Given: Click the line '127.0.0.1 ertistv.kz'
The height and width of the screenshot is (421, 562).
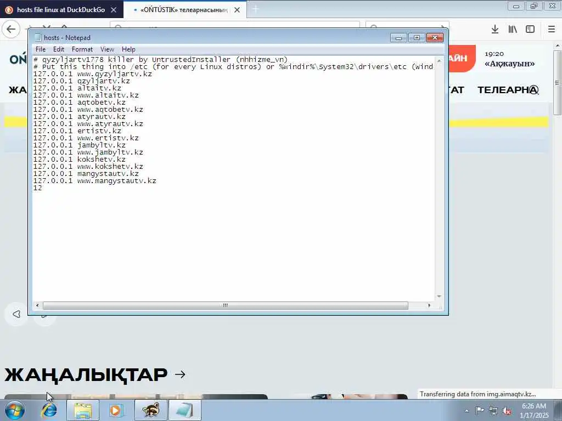Looking at the screenshot, I should point(77,131).
